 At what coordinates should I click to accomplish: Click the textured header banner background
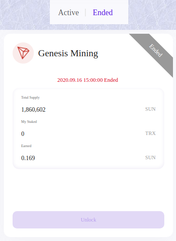point(25,15)
